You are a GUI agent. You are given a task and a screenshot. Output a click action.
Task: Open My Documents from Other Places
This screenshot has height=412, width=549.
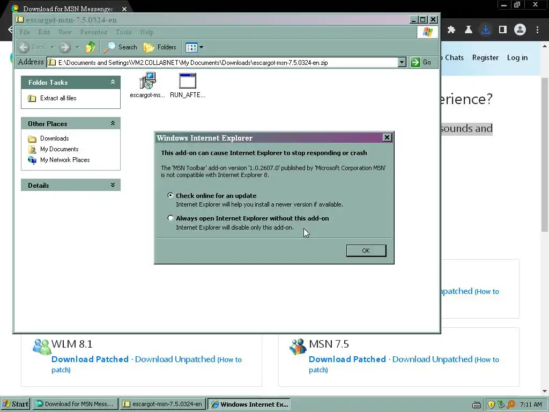[59, 149]
